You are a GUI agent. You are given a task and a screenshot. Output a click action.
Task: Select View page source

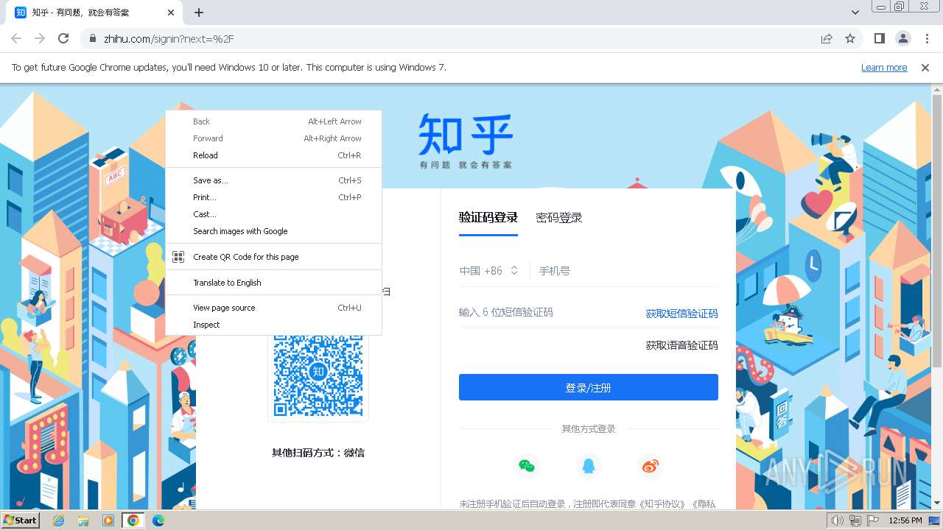[273, 308]
